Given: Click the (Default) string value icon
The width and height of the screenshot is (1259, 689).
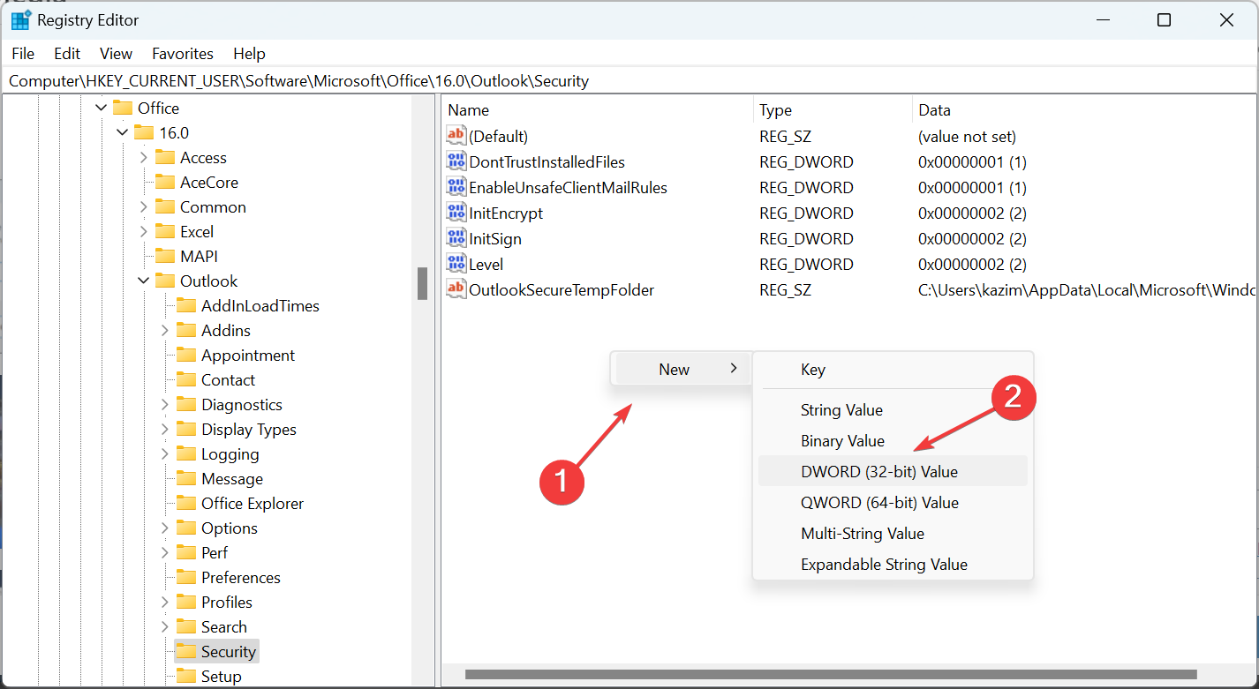Looking at the screenshot, I should click(x=456, y=136).
